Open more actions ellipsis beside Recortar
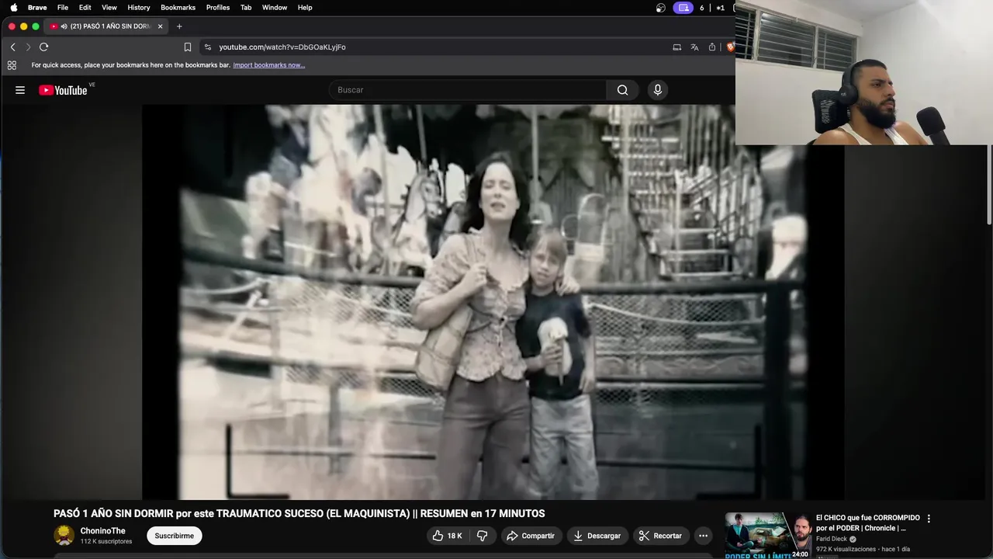Viewport: 993px width, 559px height. coord(703,536)
